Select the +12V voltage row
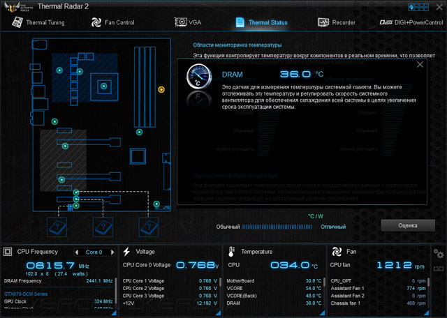 click(x=170, y=303)
